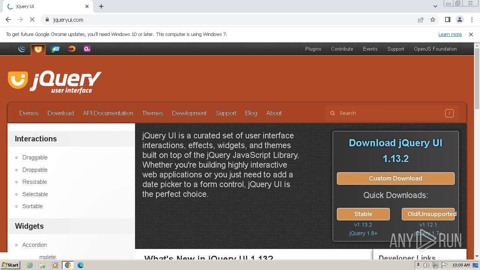This screenshot has width=480, height=270.
Task: Click Learn more link
Action: point(450,34)
